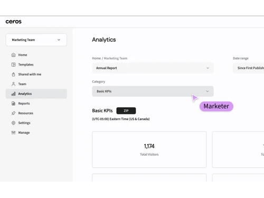Open the Basic KPIs category dropdown

click(x=153, y=91)
